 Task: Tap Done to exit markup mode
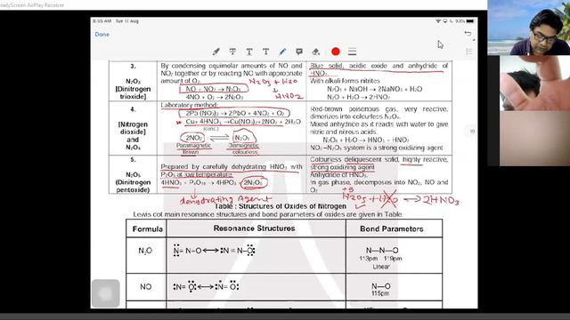point(102,35)
